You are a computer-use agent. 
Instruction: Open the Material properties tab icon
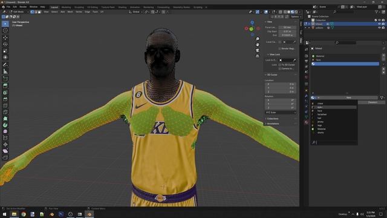tap(307, 122)
